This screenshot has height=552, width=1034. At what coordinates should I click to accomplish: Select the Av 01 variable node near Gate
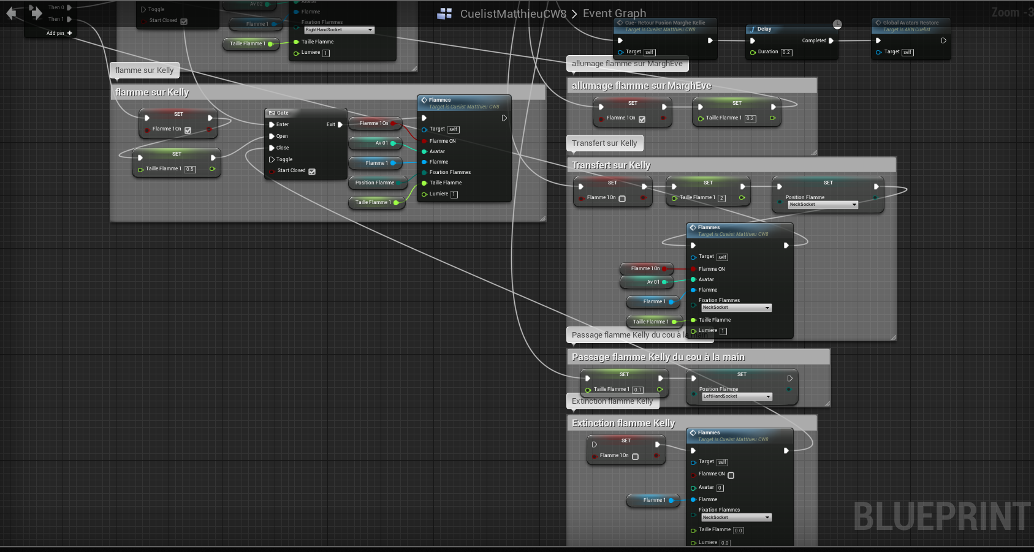(375, 143)
